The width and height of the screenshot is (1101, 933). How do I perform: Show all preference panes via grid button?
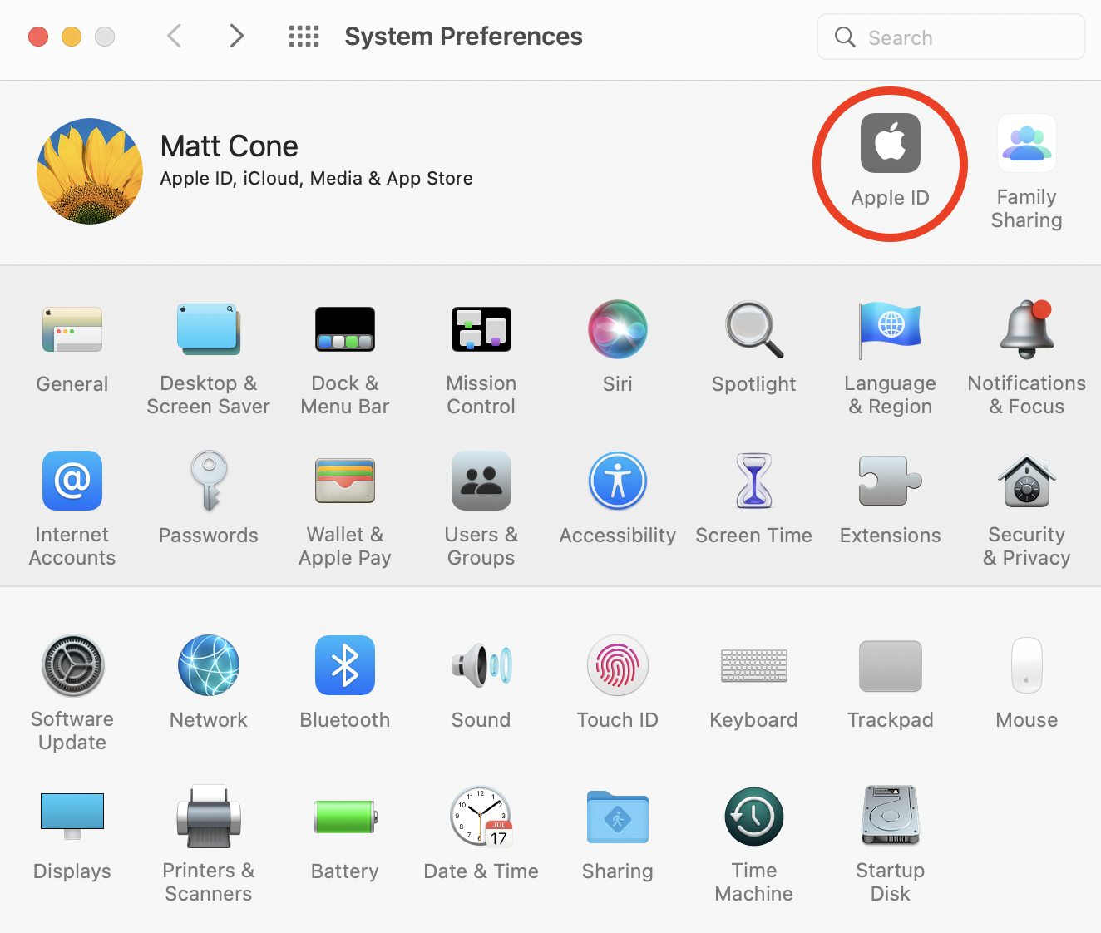(x=304, y=36)
